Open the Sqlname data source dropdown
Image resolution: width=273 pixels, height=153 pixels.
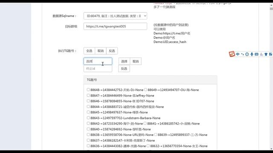(x=115, y=16)
